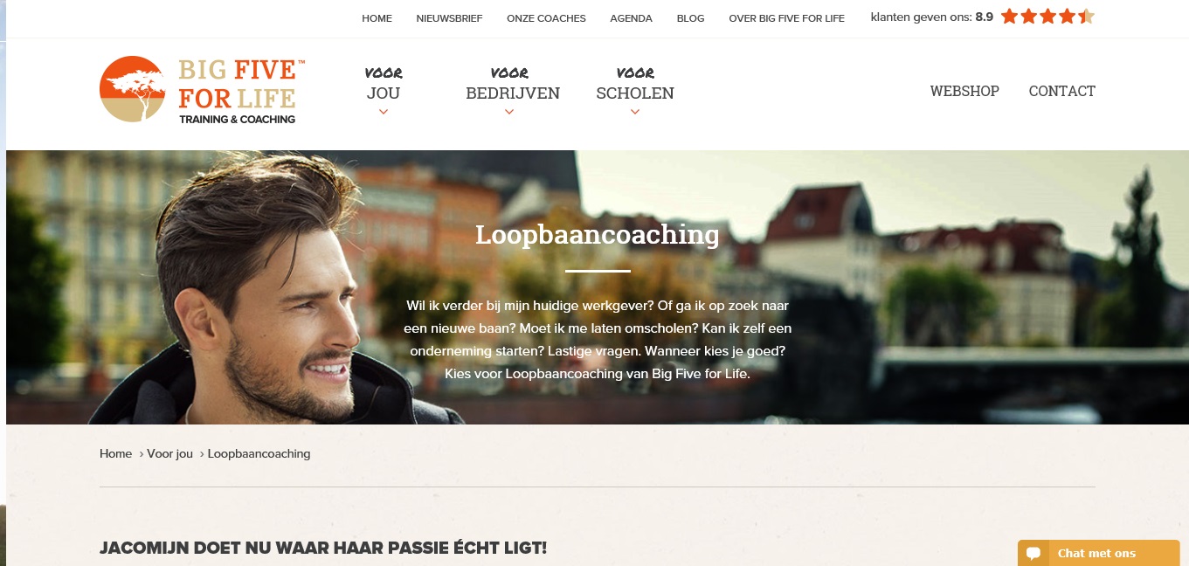Click the klanten geven ons rating text
This screenshot has height=566, width=1189.
coord(931,17)
